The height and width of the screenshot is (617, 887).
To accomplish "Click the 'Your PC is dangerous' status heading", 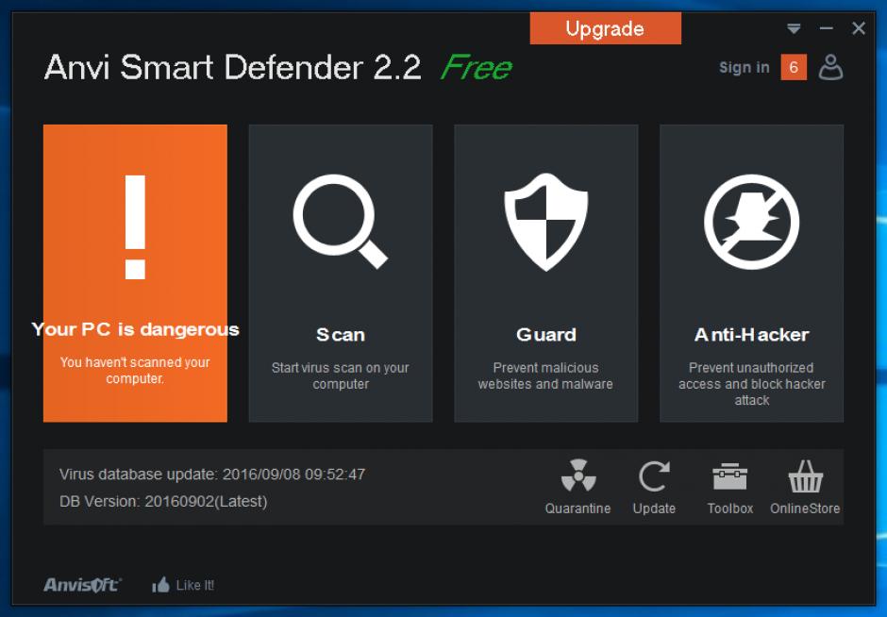I will 135,329.
